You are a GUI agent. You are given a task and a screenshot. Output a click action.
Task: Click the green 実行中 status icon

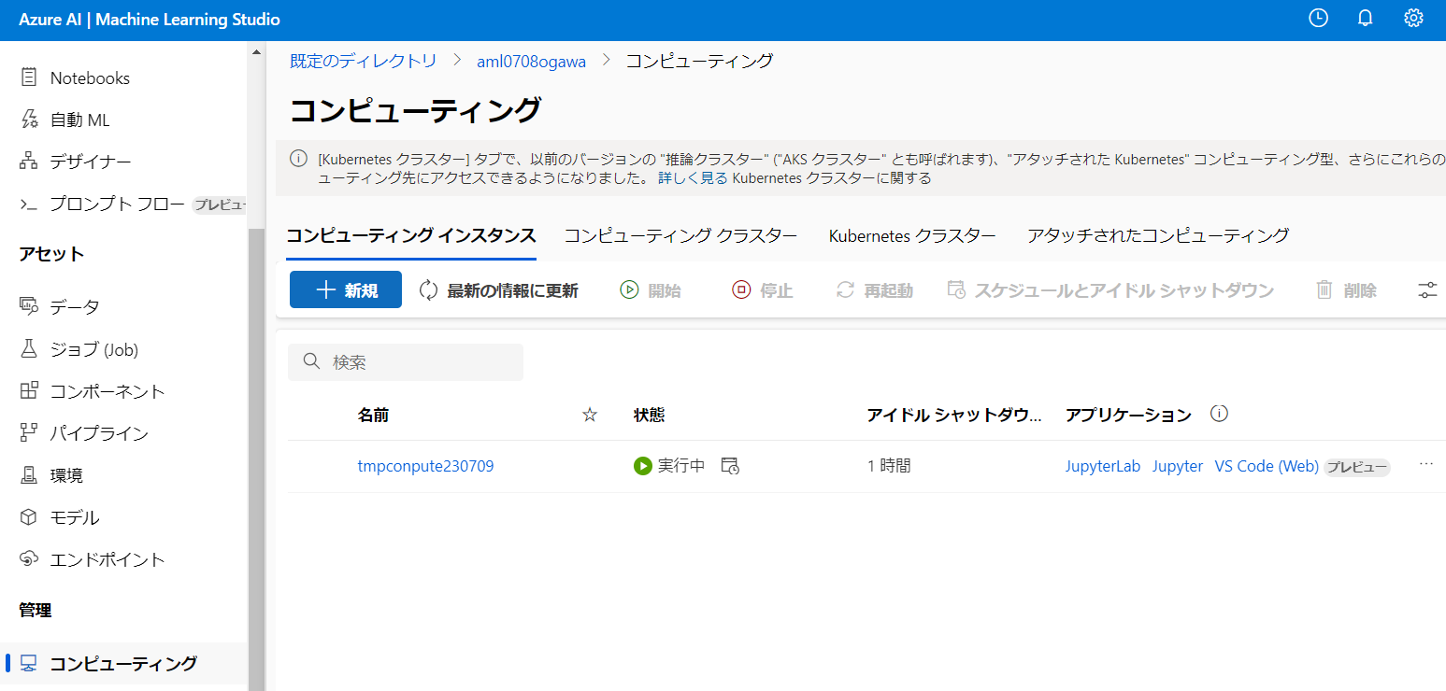point(642,466)
